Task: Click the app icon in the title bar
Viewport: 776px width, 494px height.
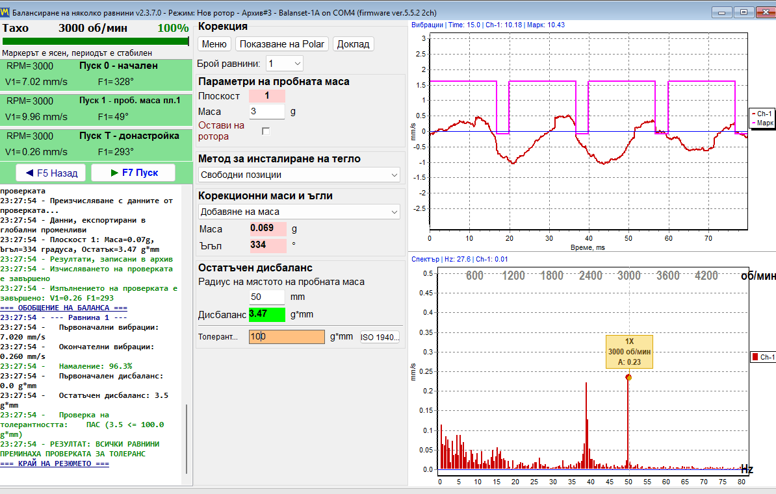Action: pos(5,12)
